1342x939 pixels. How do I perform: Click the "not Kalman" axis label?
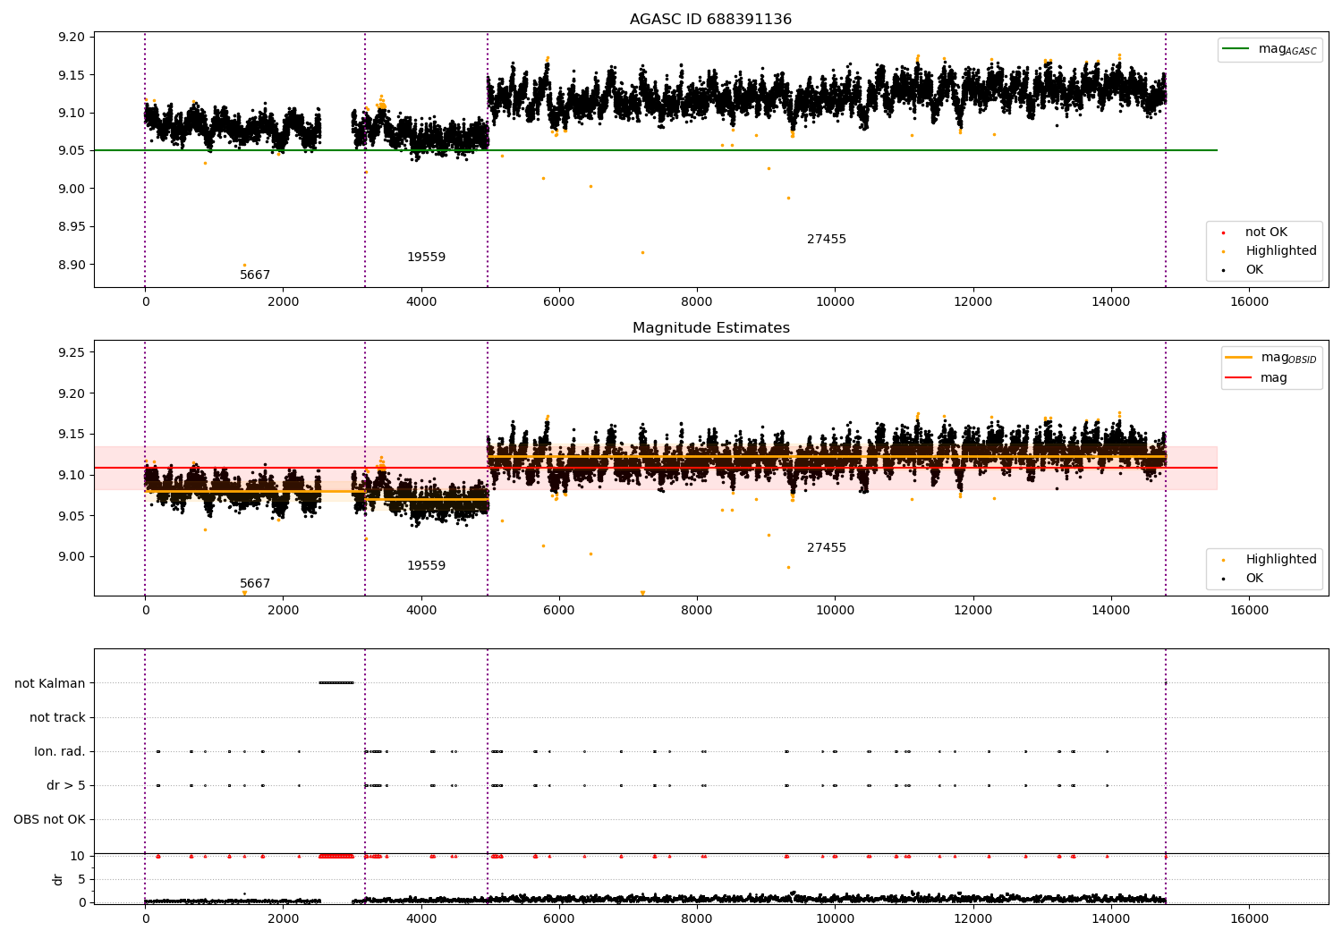tap(50, 683)
